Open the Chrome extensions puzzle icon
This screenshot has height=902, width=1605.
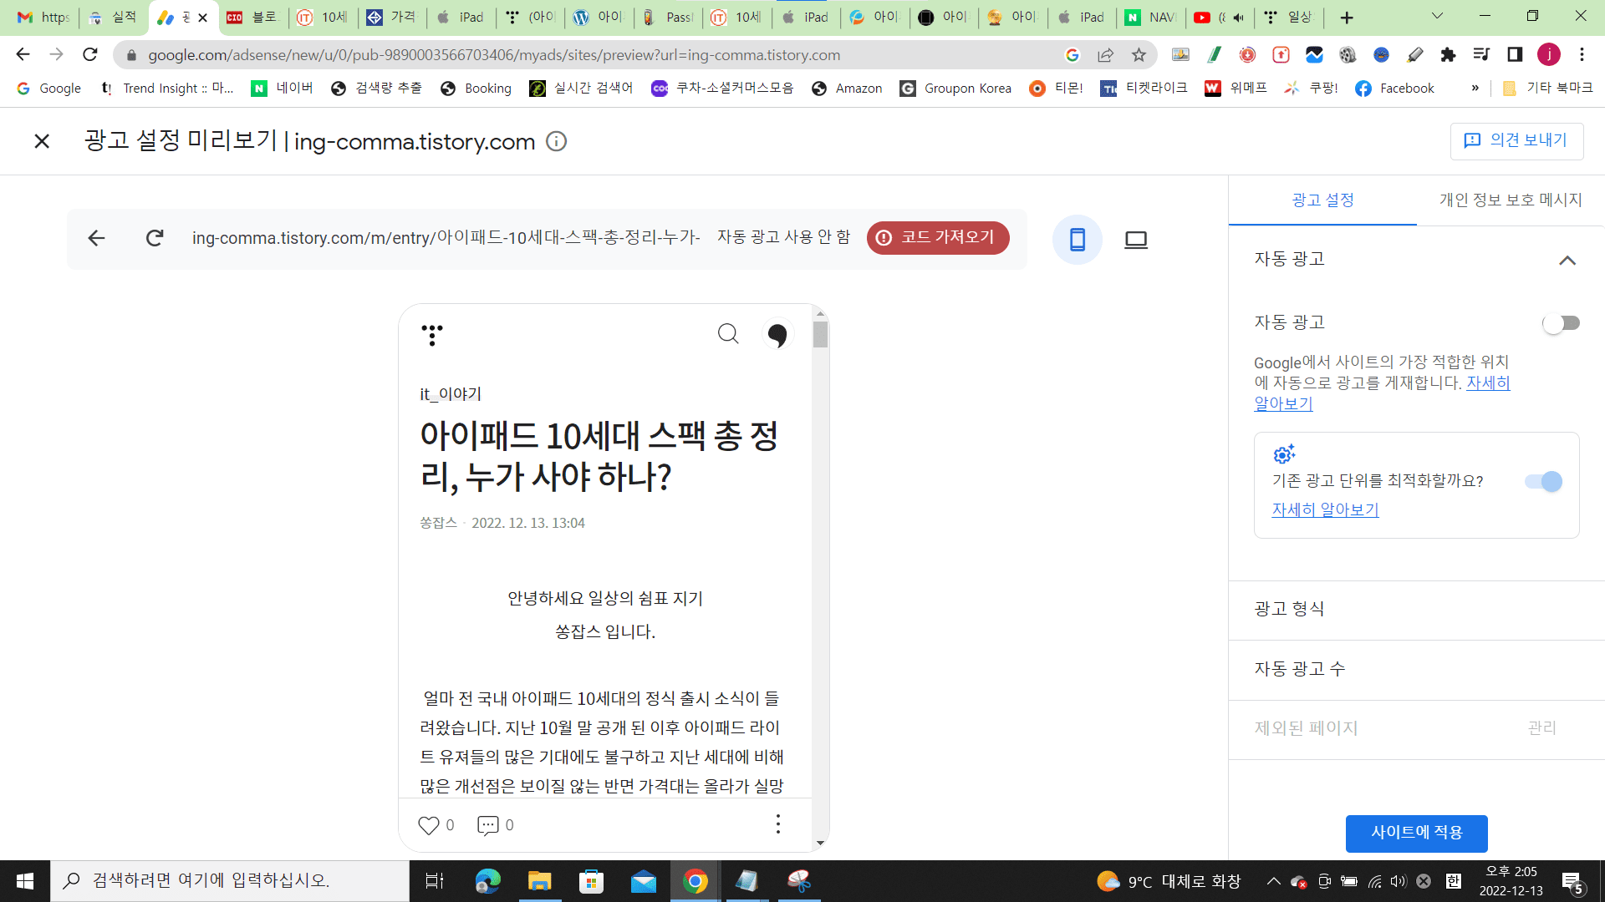pyautogui.click(x=1448, y=55)
